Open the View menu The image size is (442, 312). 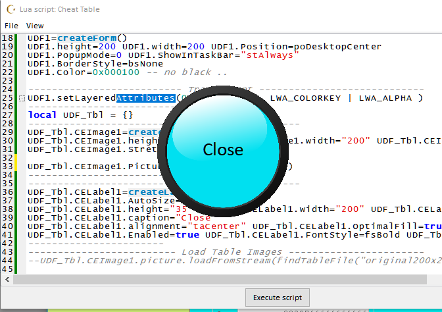[x=35, y=26]
